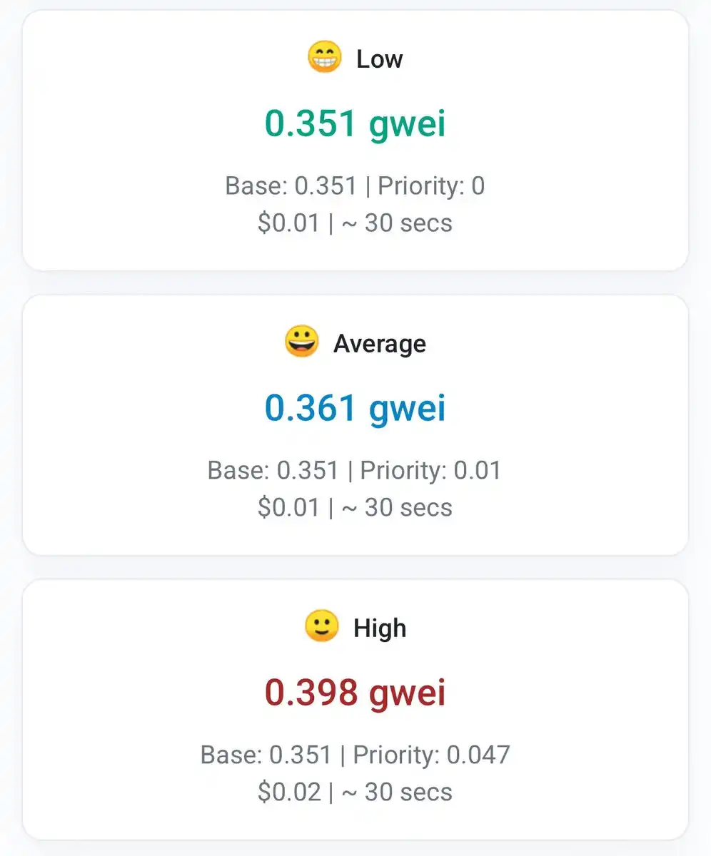This screenshot has width=711, height=856.
Task: Select the High gas price label
Action: tap(379, 628)
